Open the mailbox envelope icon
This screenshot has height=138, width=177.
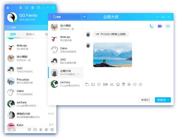(x=38, y=8)
